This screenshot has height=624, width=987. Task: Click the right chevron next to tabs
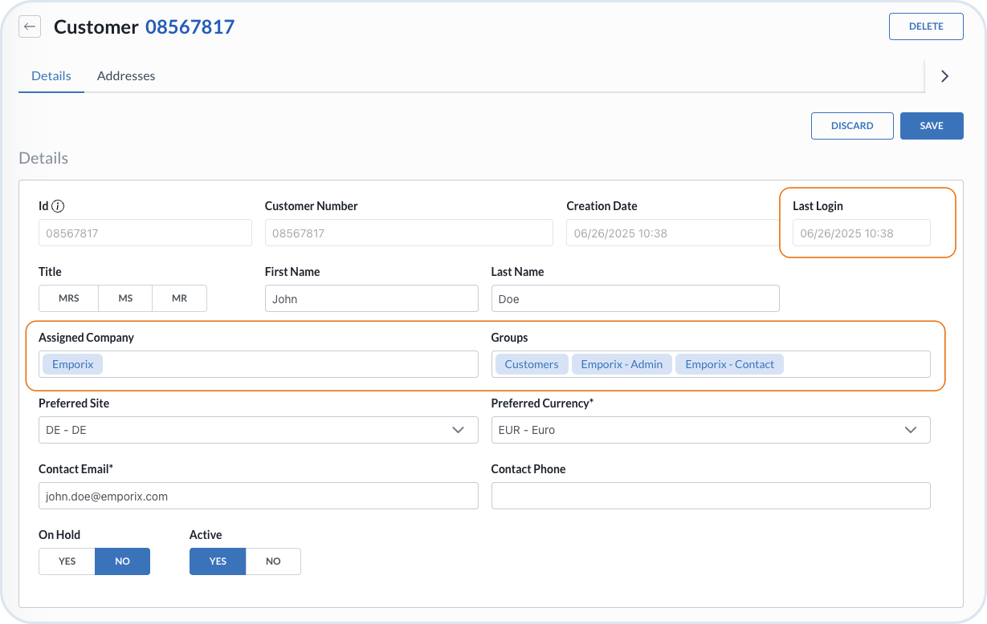point(944,76)
